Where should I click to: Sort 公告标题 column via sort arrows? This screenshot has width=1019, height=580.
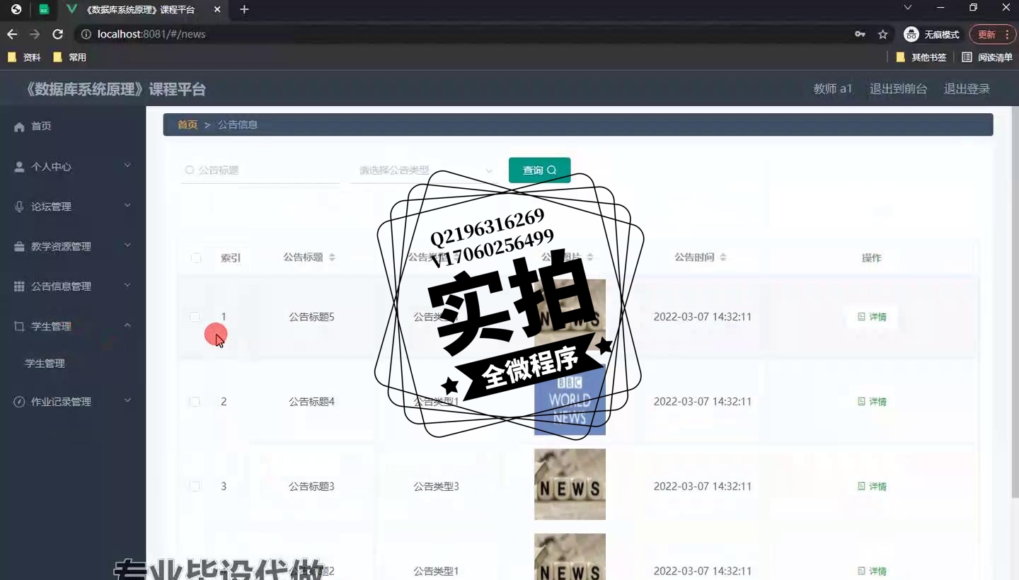[x=332, y=257]
